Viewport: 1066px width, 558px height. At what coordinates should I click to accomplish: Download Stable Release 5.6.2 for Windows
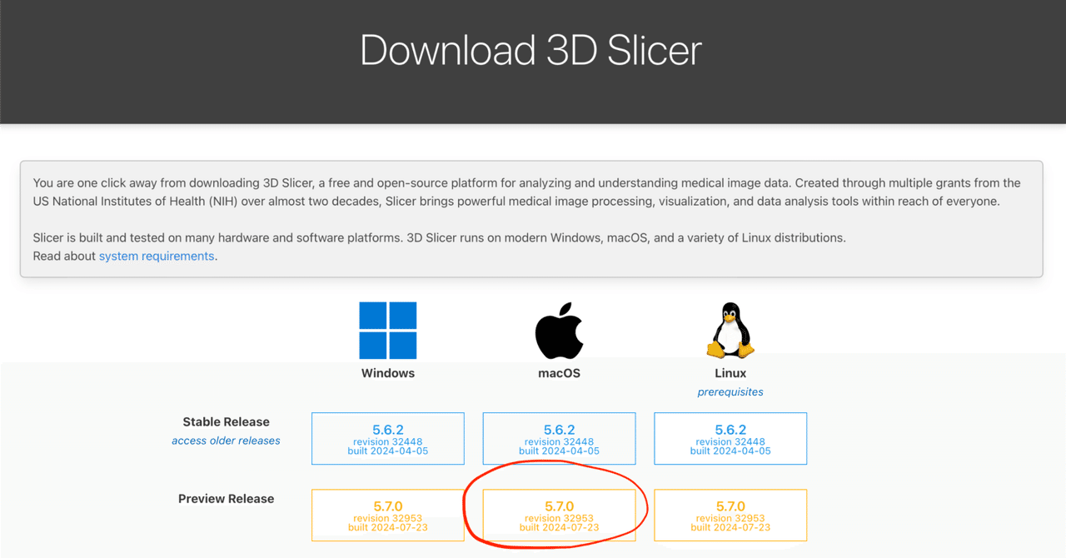[x=387, y=438]
